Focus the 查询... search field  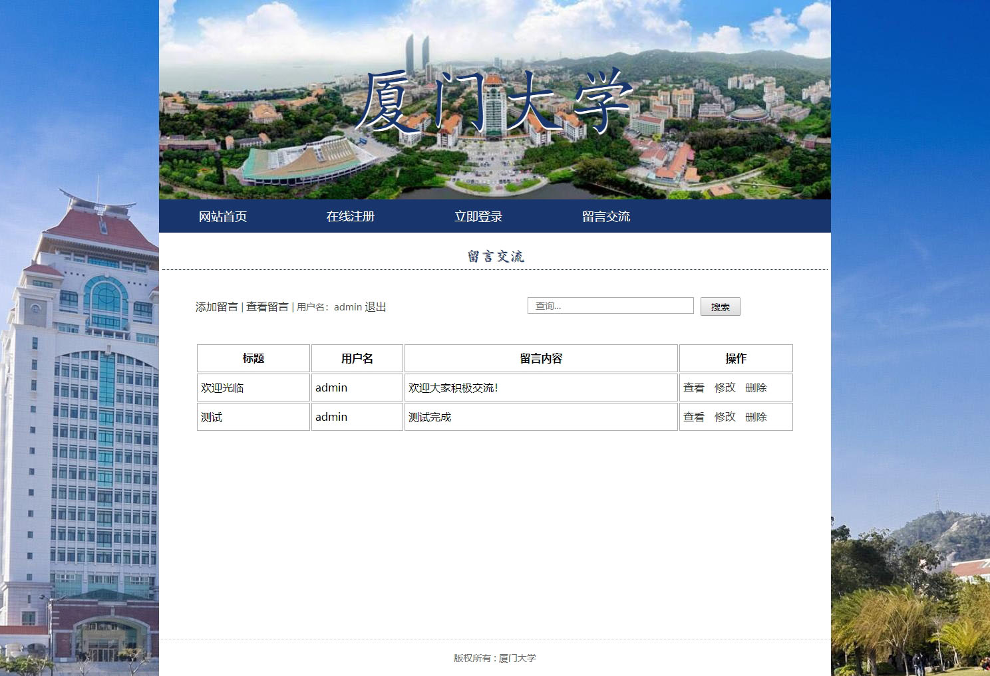611,306
